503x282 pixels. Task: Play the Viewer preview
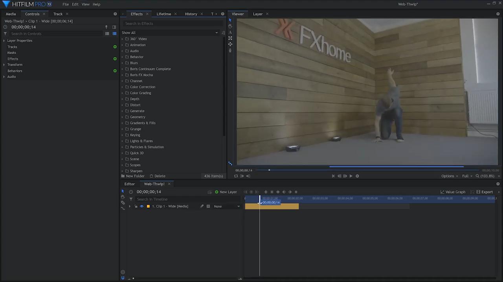351,176
